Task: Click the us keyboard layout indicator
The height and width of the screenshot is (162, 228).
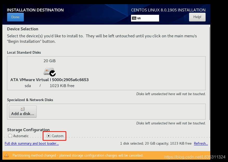Action: [x=145, y=18]
